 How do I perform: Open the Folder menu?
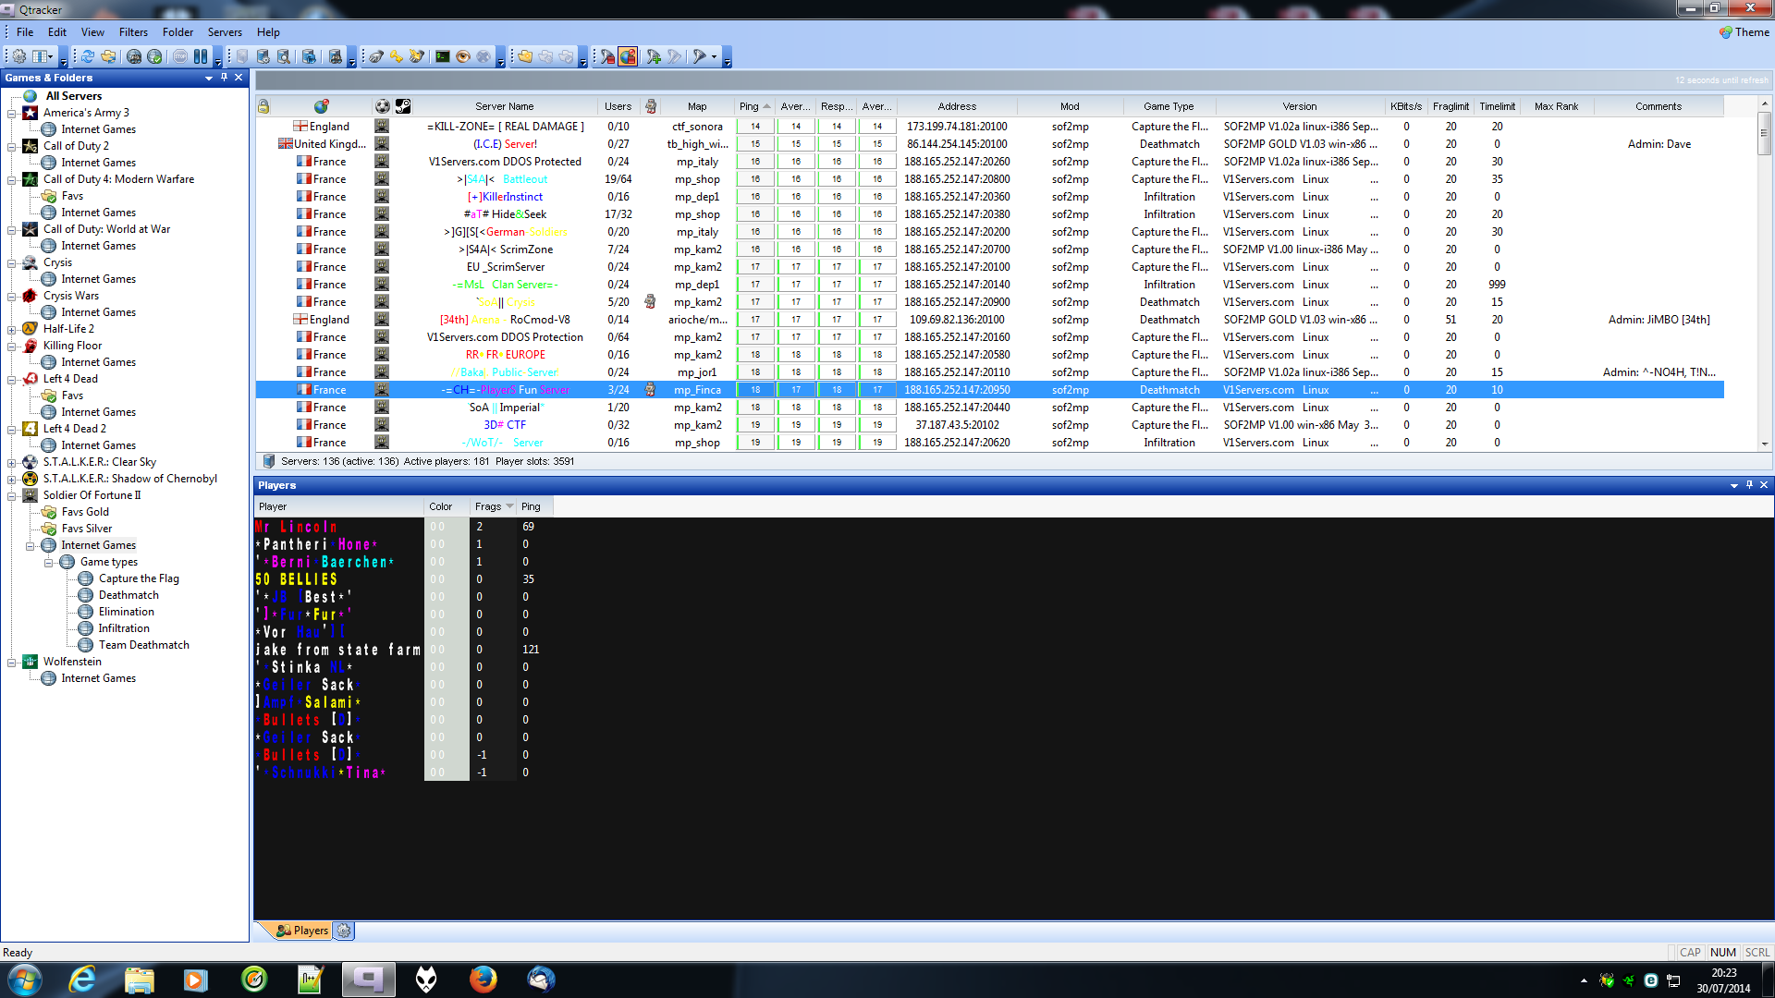point(177,32)
